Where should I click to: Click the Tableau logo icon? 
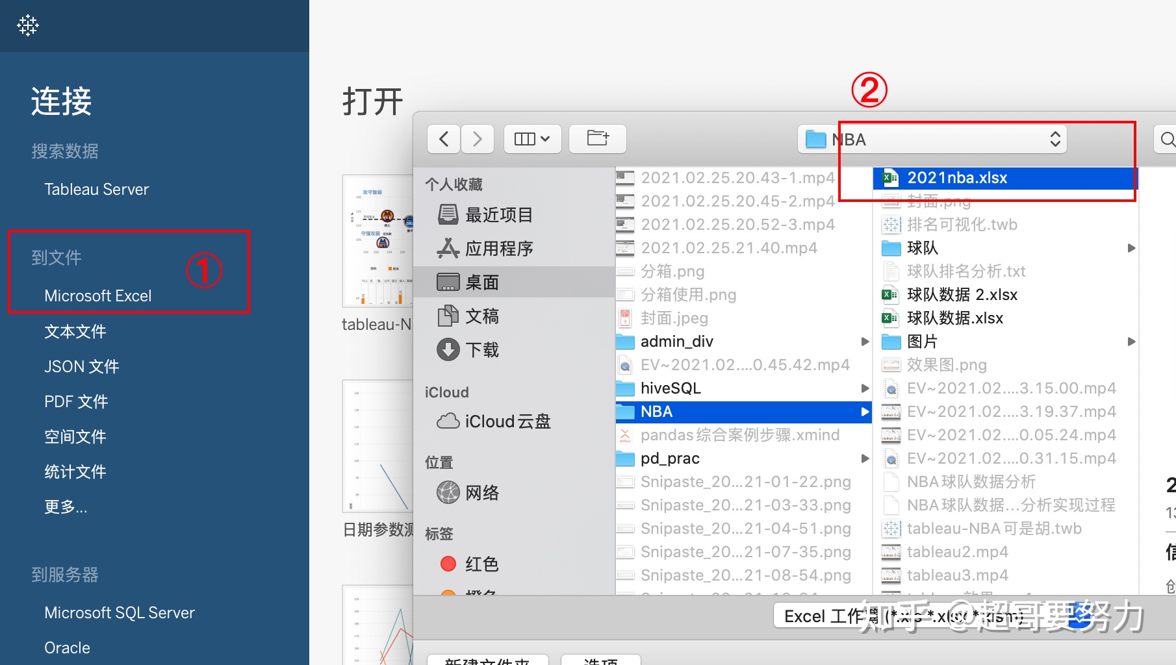pyautogui.click(x=28, y=25)
